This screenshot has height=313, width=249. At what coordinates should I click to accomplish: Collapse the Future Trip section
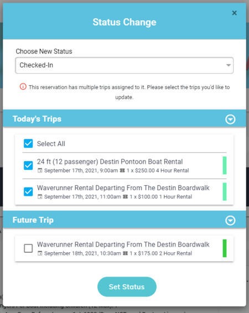[230, 221]
